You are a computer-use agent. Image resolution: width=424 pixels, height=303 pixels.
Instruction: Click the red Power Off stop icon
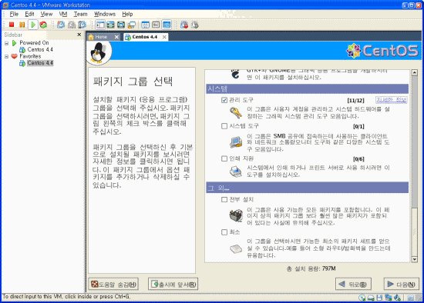pyautogui.click(x=12, y=25)
